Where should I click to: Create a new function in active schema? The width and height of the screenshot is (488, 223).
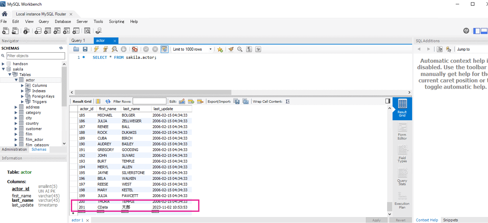pyautogui.click(x=76, y=31)
